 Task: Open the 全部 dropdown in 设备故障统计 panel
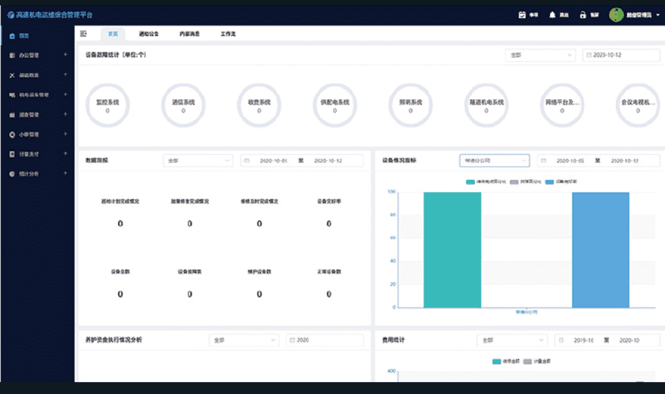click(x=540, y=55)
